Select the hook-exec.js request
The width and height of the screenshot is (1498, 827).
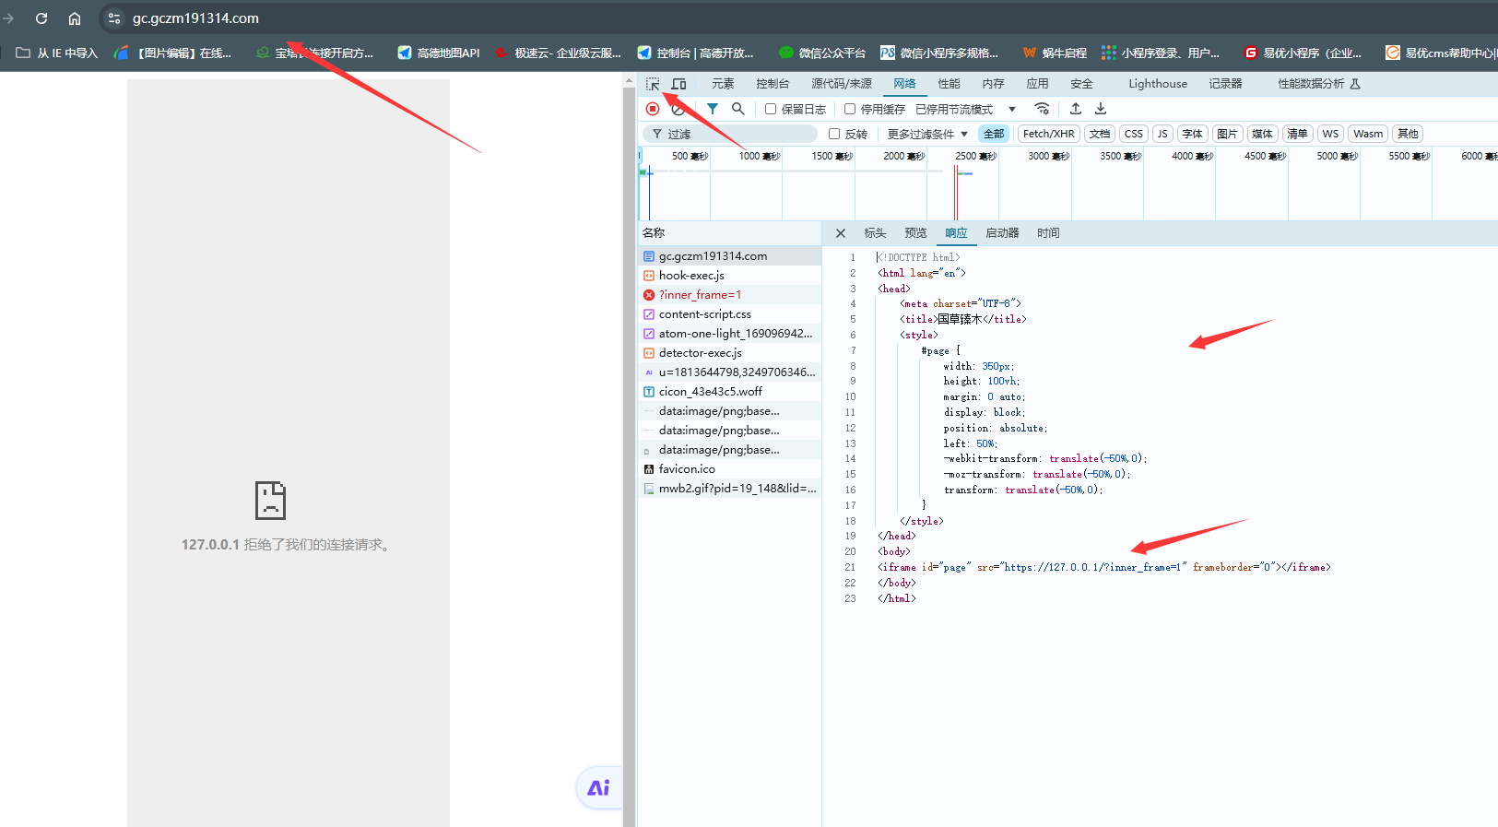[x=730, y=276]
